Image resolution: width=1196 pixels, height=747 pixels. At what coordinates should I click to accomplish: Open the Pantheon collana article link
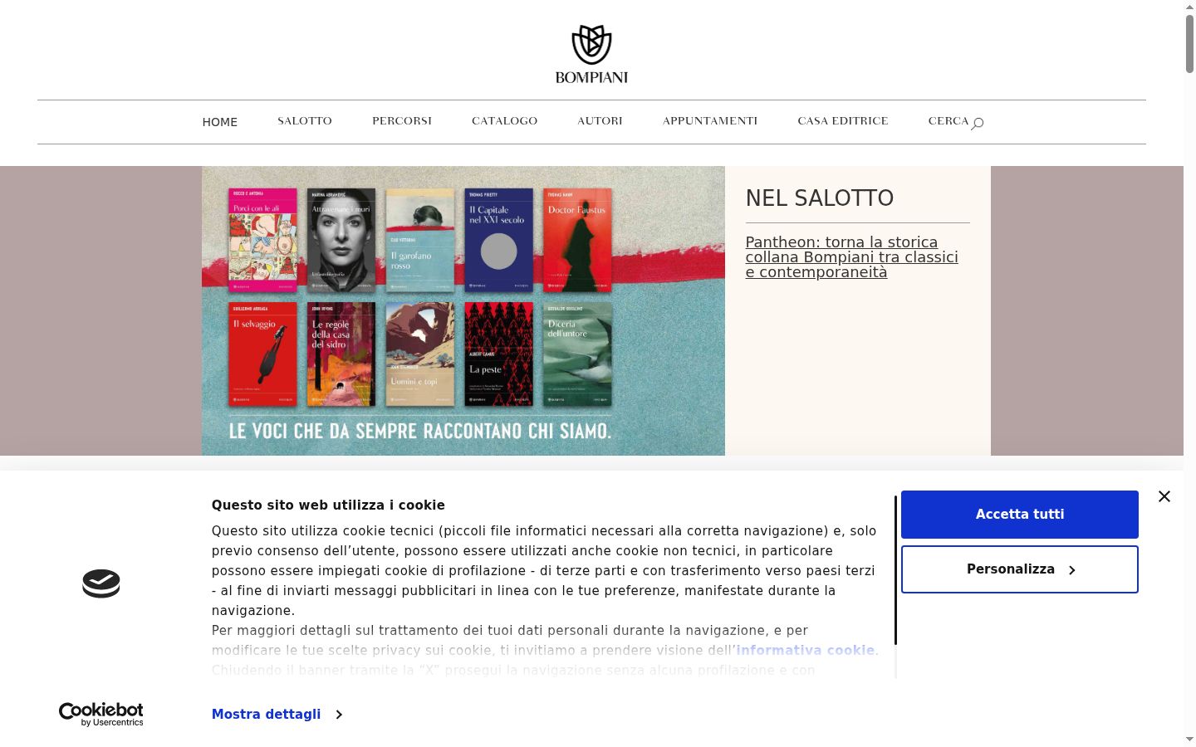click(851, 257)
